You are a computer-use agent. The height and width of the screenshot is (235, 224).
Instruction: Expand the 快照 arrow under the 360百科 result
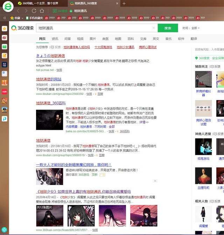112,131
